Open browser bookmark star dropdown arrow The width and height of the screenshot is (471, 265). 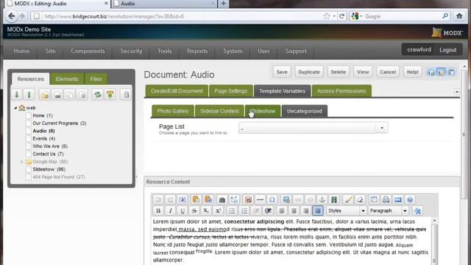pyautogui.click(x=334, y=16)
